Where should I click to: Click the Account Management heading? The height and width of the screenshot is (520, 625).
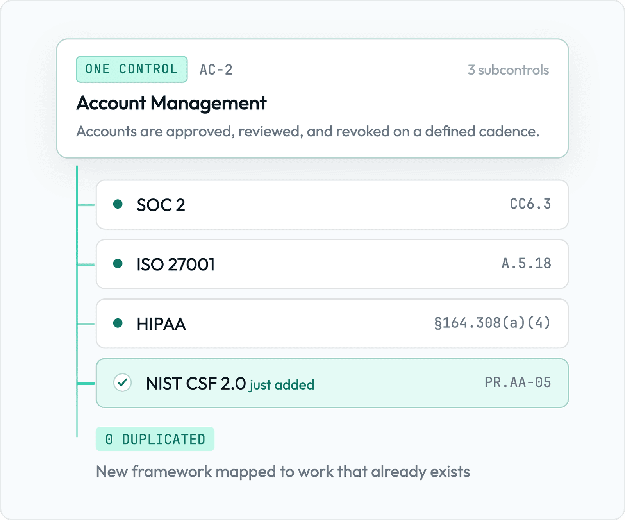click(x=171, y=103)
